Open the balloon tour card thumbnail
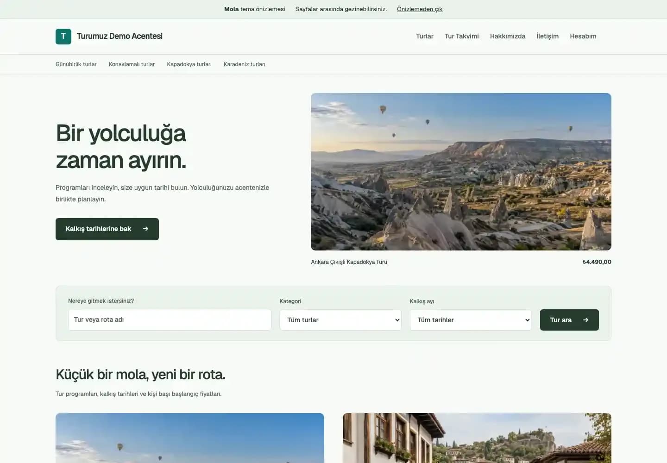 click(x=190, y=438)
